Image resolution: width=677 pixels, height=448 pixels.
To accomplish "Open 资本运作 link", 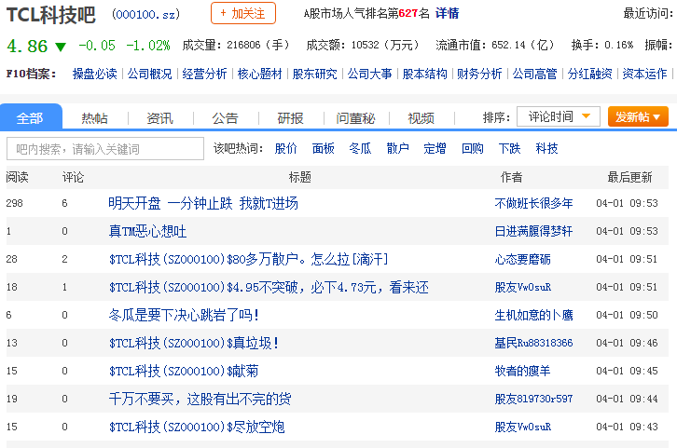I will 644,74.
